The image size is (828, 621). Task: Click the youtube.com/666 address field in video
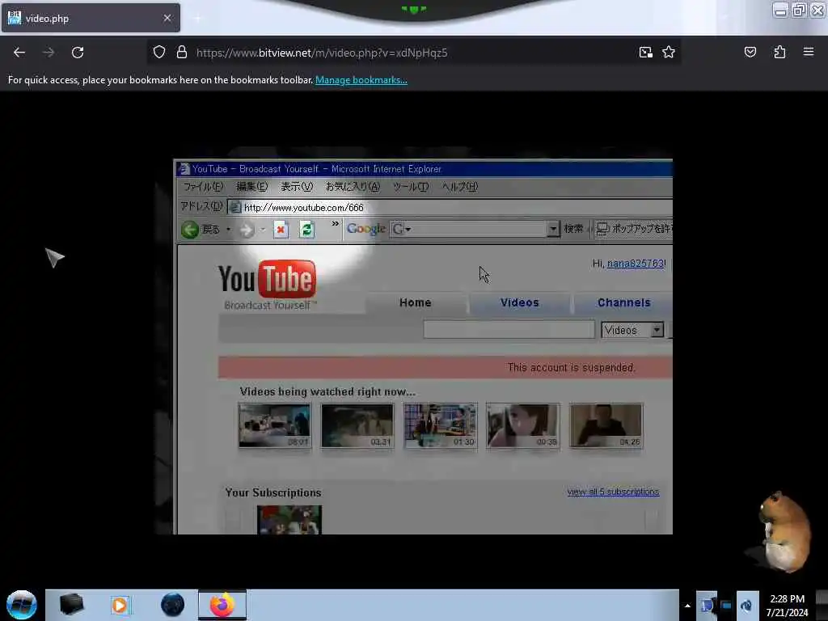[x=451, y=207]
